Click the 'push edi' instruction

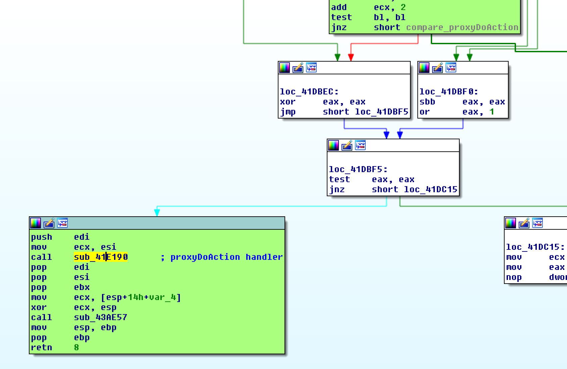60,237
